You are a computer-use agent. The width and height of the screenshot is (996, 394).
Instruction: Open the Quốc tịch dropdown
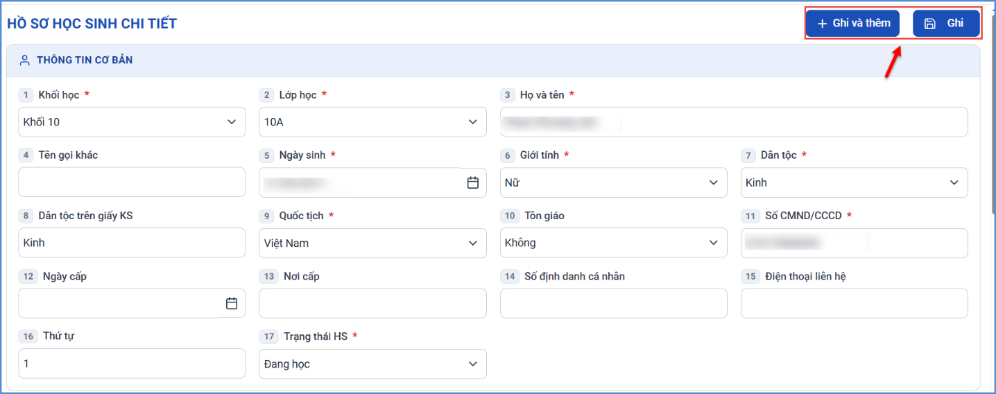372,243
